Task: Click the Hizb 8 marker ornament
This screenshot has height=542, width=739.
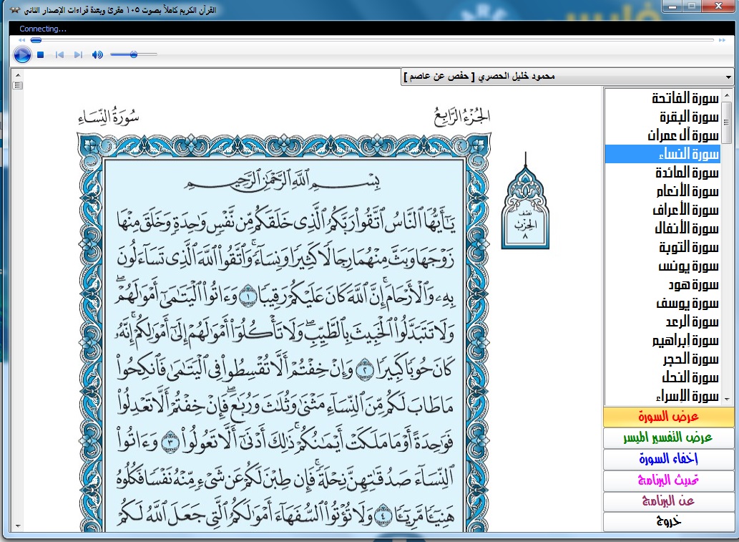Action: pyautogui.click(x=525, y=201)
